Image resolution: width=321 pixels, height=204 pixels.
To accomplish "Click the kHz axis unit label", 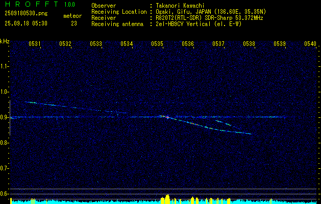I will coord(5,41).
